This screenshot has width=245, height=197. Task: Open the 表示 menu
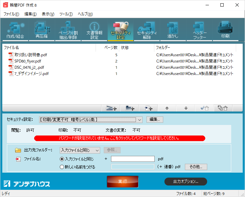click(48, 14)
